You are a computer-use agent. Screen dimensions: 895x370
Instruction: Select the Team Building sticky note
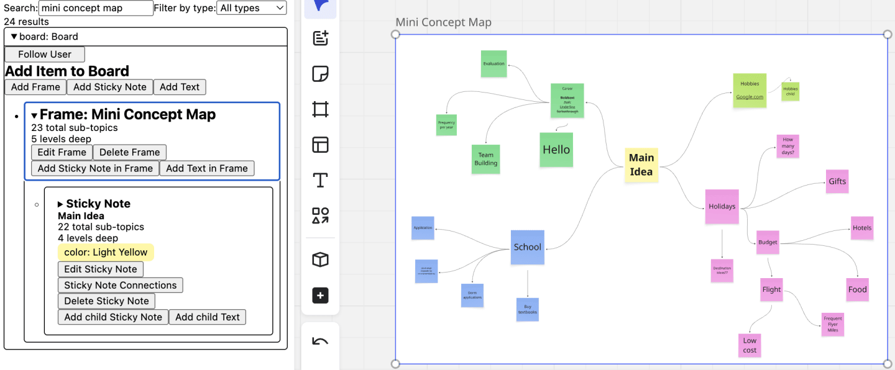tap(486, 159)
